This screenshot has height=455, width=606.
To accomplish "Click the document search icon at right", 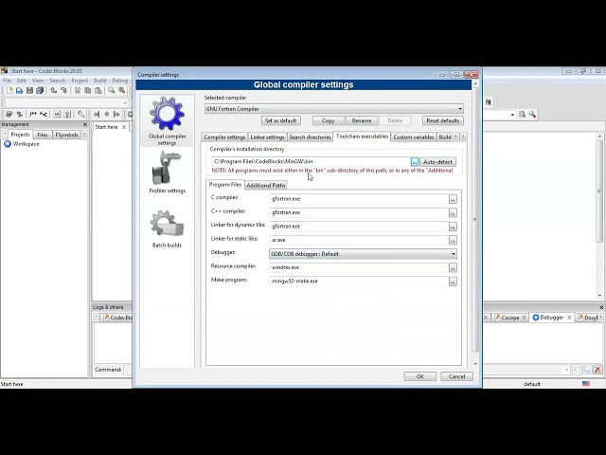I will click(x=522, y=115).
